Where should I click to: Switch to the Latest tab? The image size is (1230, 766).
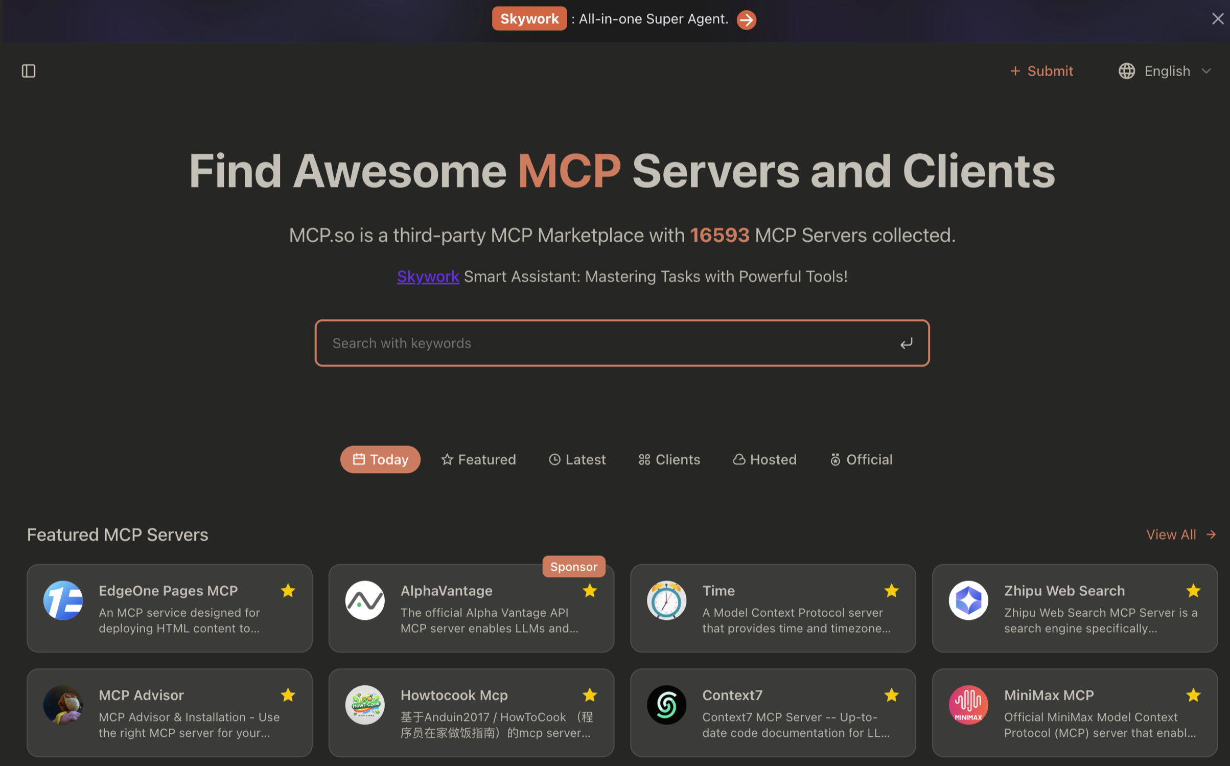[x=577, y=459]
